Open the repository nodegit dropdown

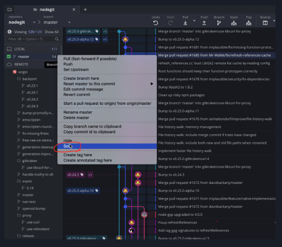(x=34, y=22)
